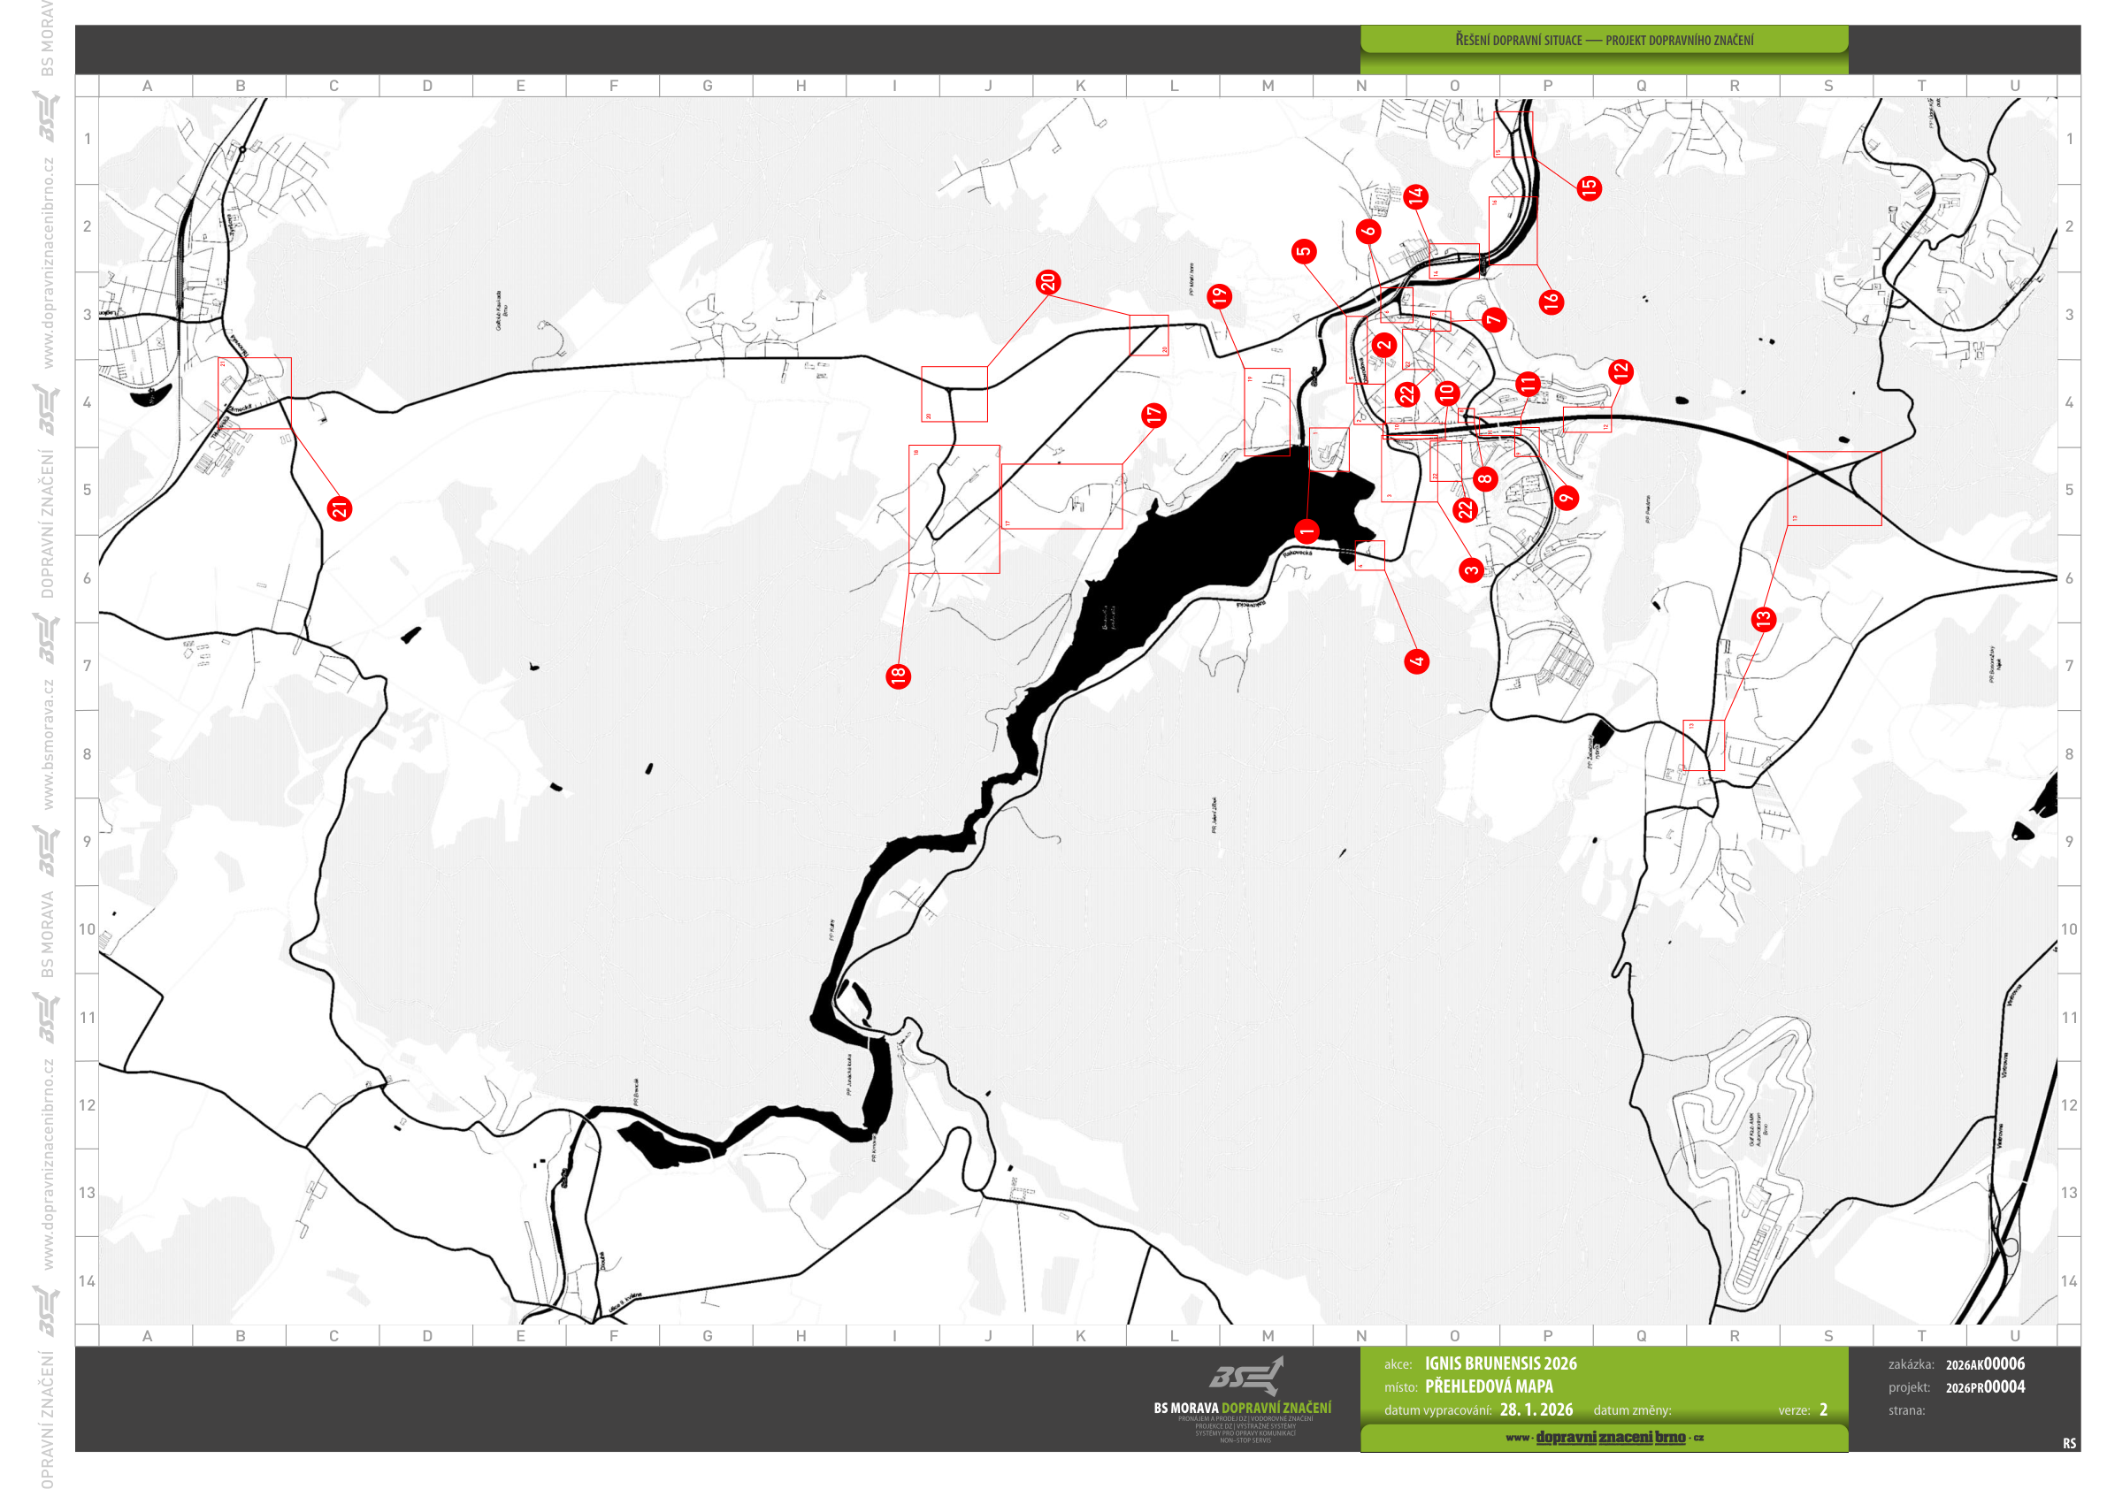2107x1489 pixels.
Task: Click the place label 'PŘEHLEDOVÁ MAPA'
Action: click(x=1489, y=1386)
